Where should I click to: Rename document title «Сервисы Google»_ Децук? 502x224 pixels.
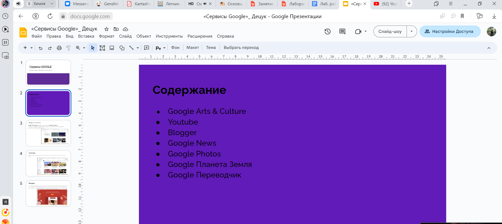[x=64, y=29]
